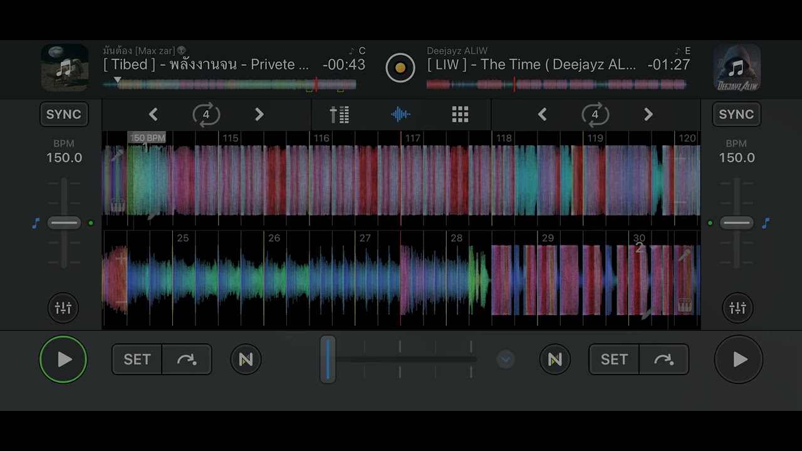Double the left deck loop length
This screenshot has width=802, height=451.
pyautogui.click(x=259, y=115)
